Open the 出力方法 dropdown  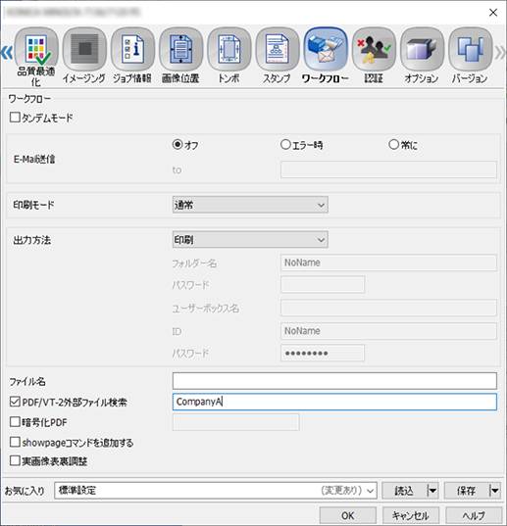(x=250, y=240)
